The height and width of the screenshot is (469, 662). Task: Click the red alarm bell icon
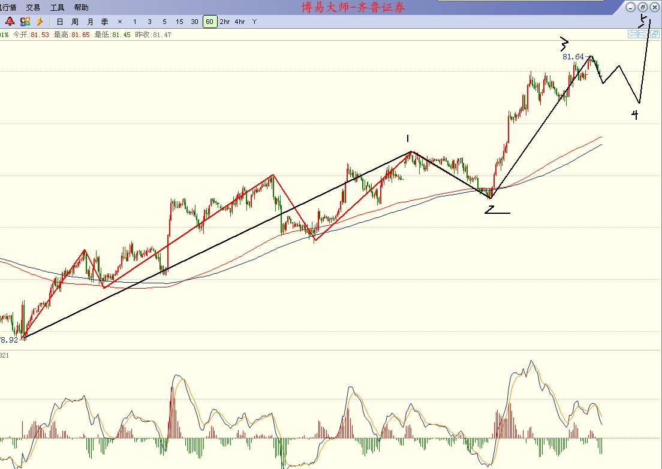click(10, 22)
